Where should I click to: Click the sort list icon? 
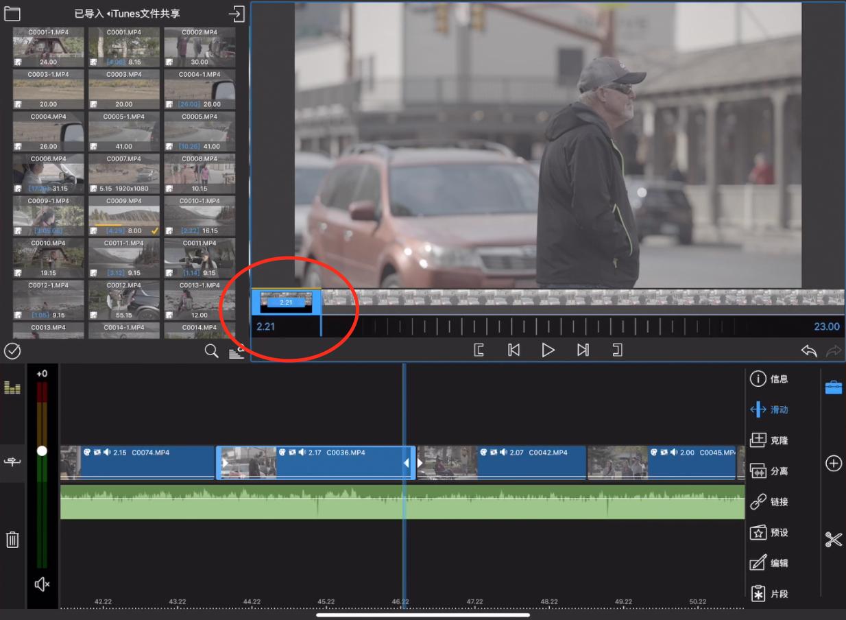(236, 352)
